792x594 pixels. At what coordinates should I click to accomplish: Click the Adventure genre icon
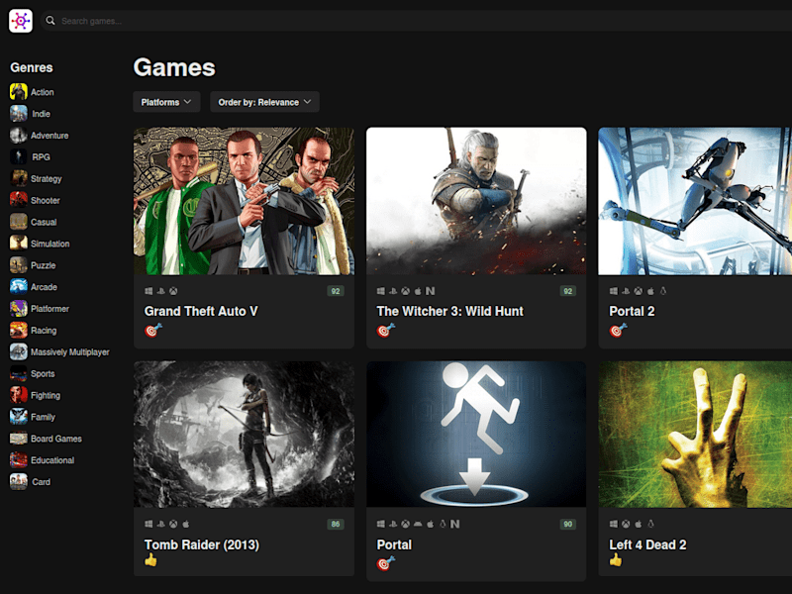point(19,136)
